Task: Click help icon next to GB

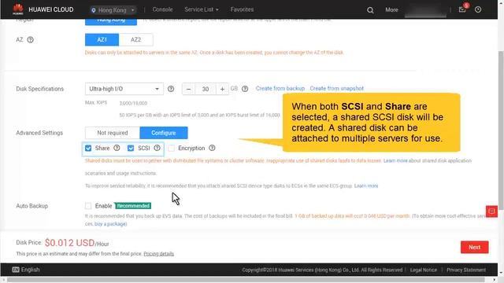Action: 245,89
